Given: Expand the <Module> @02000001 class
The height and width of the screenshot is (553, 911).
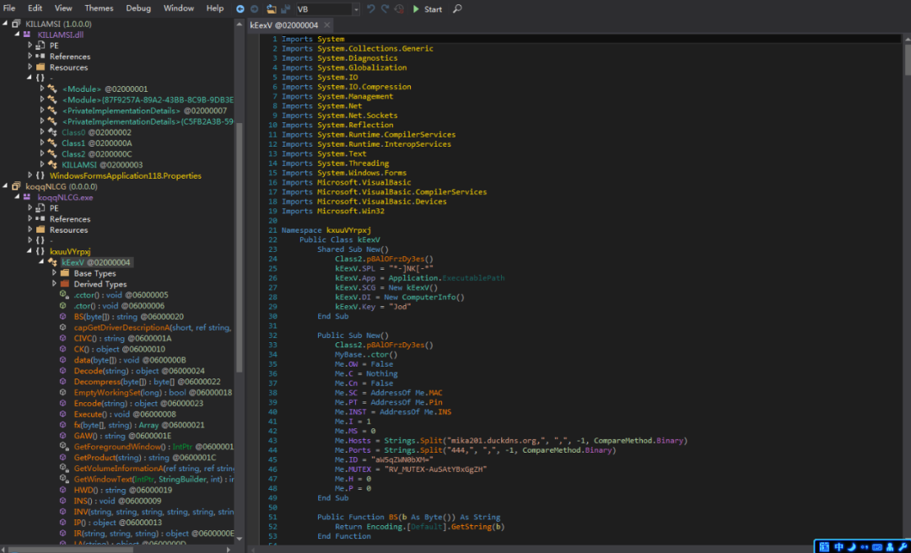Looking at the screenshot, I should tap(42, 89).
